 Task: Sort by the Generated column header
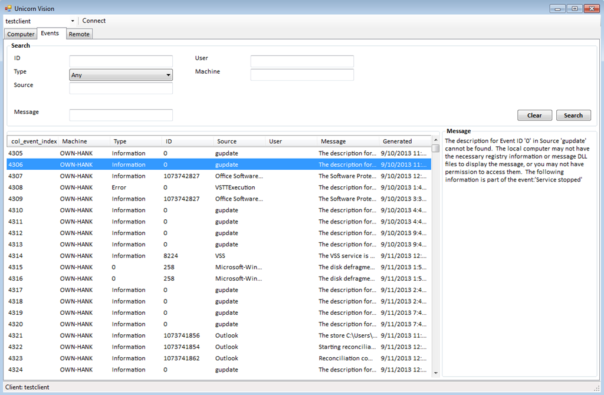[398, 141]
